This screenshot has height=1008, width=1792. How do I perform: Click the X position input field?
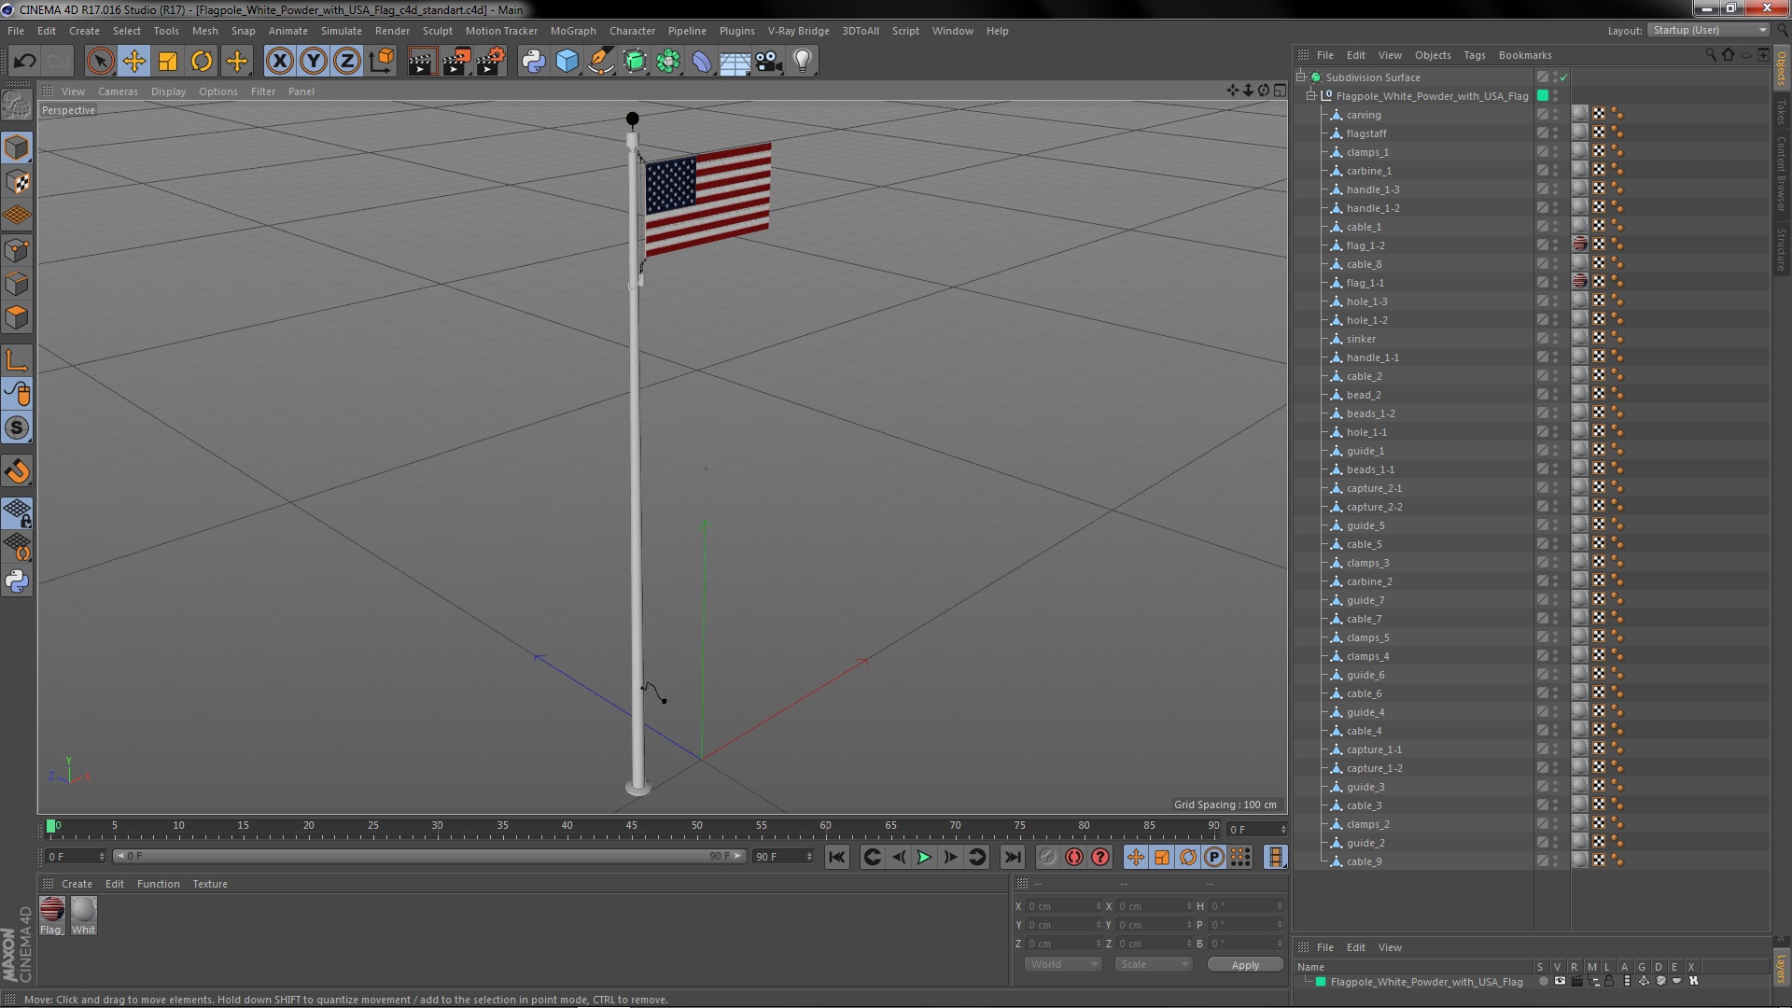(x=1063, y=906)
